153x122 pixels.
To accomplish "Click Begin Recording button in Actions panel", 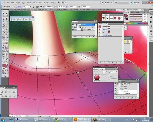I will pyautogui.click(x=120, y=98).
